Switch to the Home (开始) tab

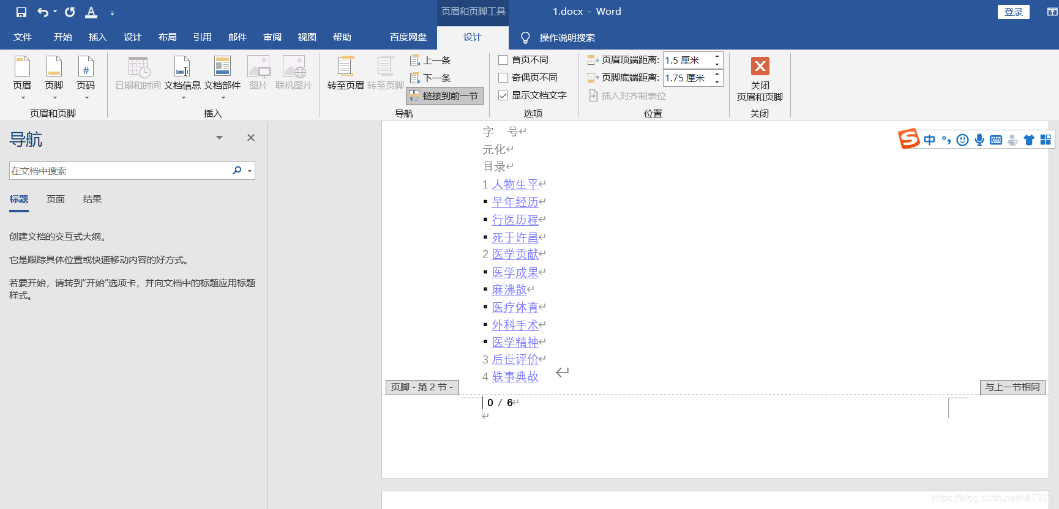pos(62,37)
